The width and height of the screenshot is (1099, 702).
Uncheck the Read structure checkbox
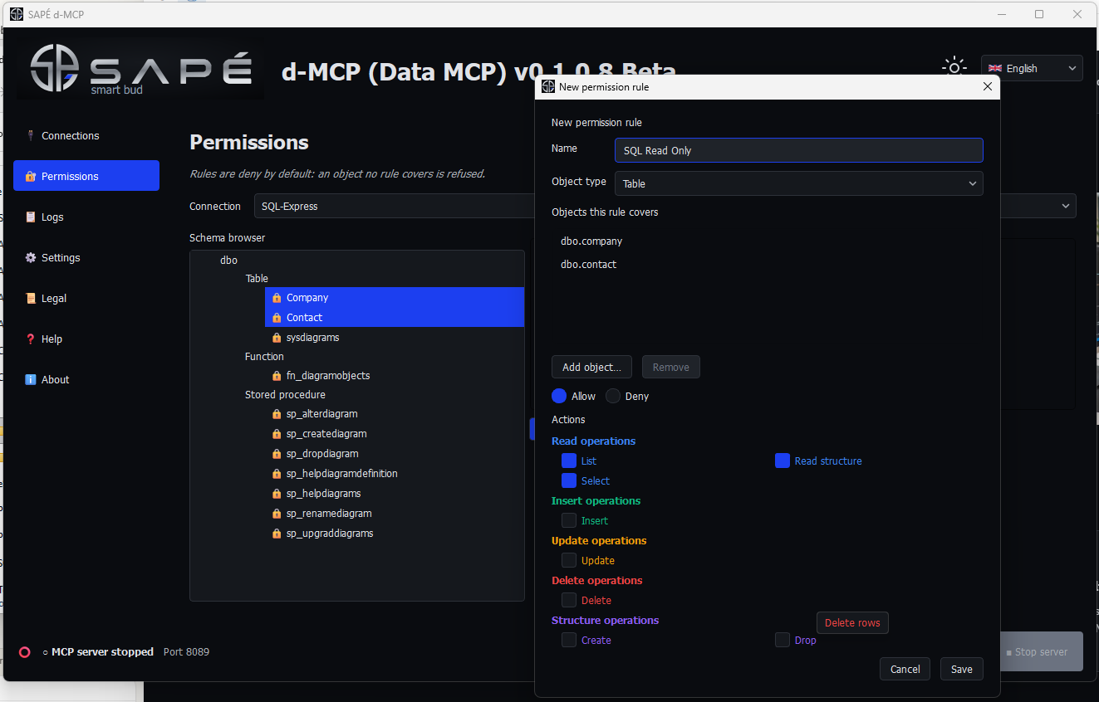(x=783, y=461)
